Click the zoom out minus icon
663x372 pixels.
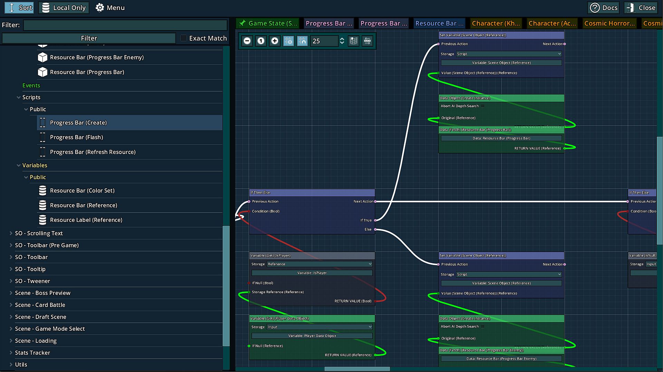click(247, 41)
